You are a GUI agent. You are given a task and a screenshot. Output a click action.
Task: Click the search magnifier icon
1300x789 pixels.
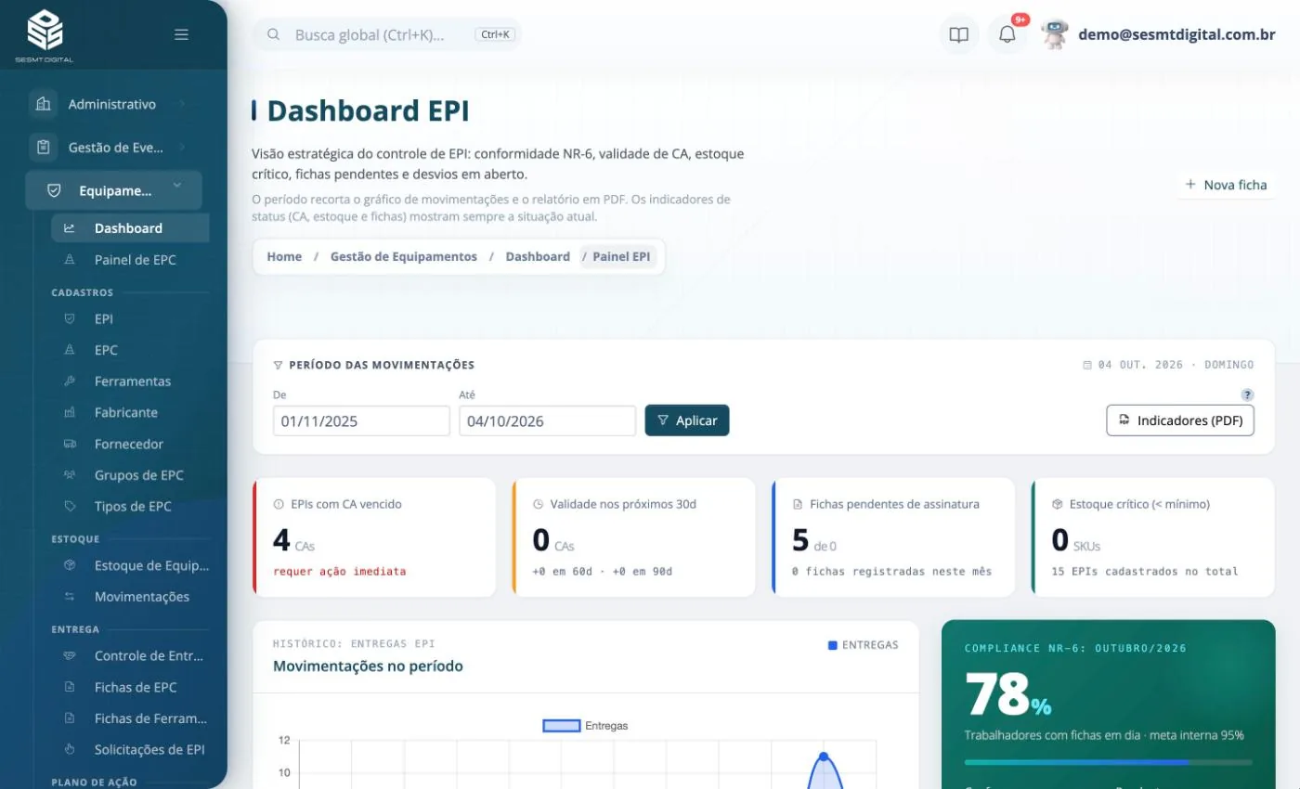click(x=274, y=34)
